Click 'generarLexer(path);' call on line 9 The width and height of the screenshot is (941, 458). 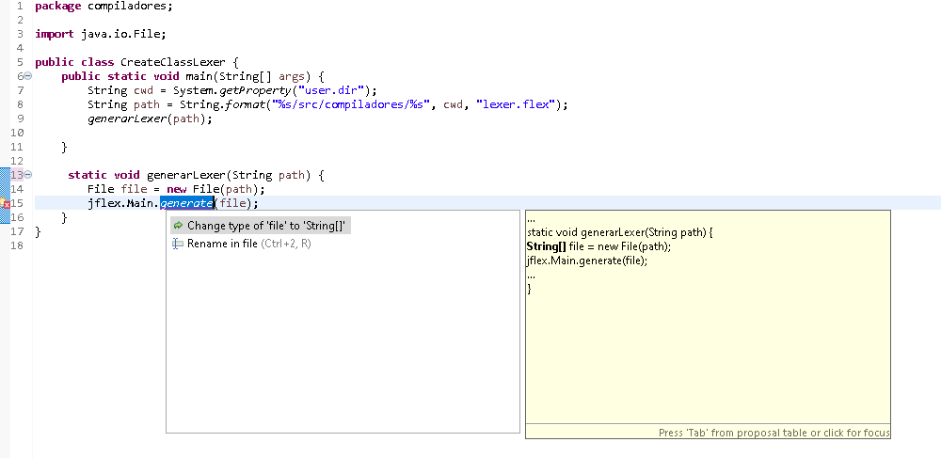150,118
